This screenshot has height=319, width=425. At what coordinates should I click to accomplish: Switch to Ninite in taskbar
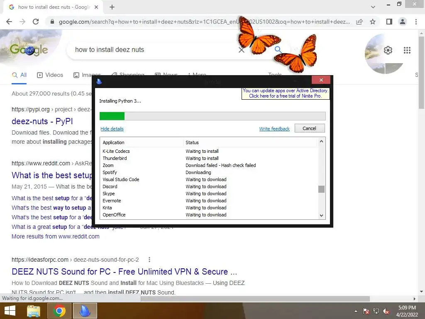coord(85,311)
